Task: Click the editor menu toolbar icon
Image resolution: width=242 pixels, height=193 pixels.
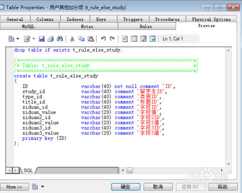Action: 11,39
